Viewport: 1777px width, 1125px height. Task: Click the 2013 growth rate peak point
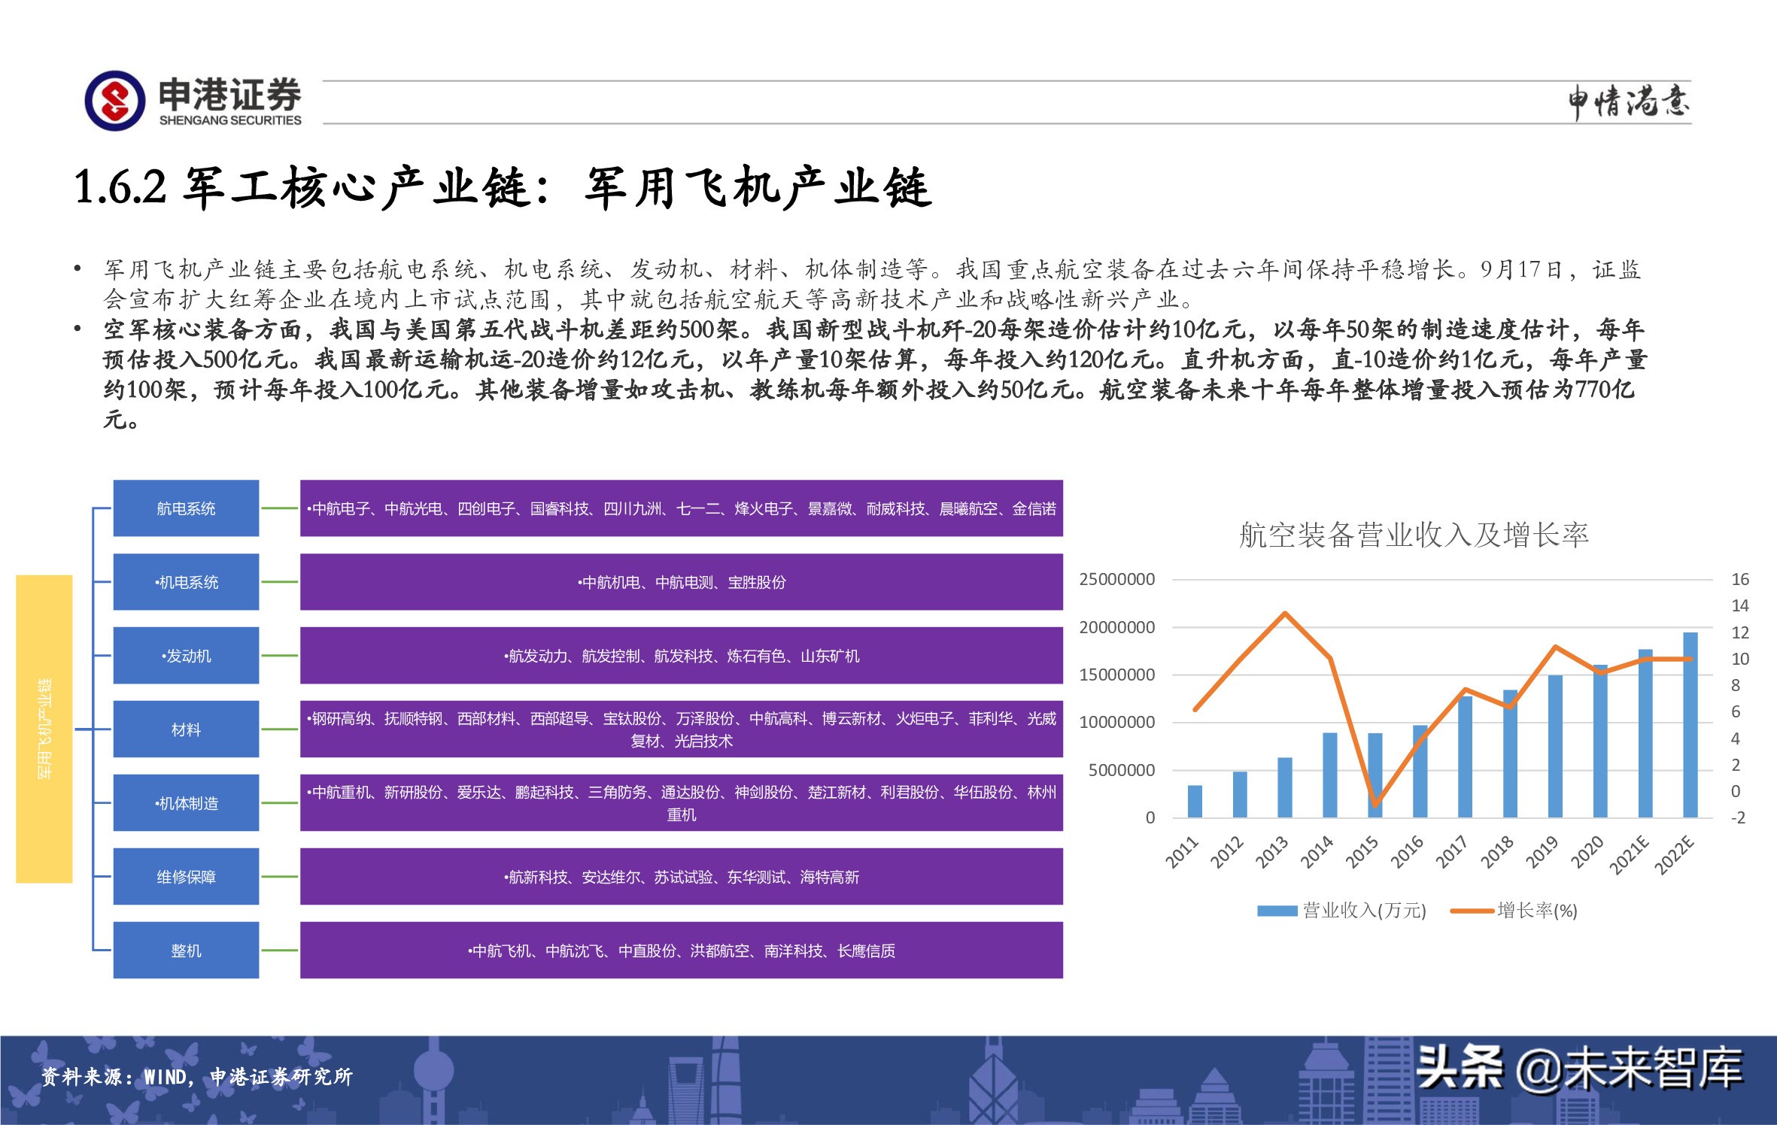click(1285, 613)
